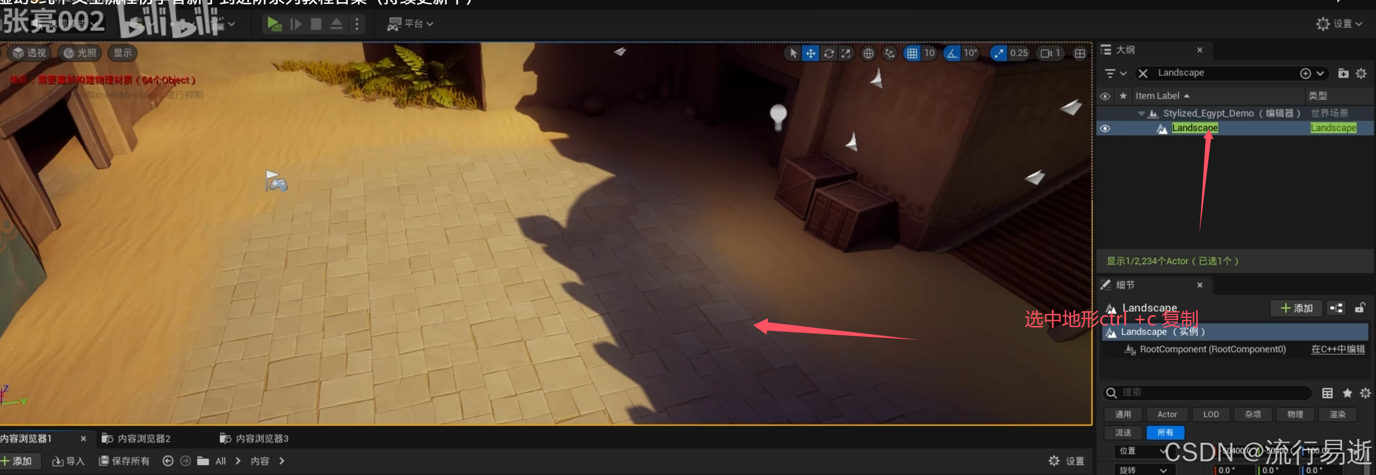Select RootComponent (RootComponent0) row
Screen dimensions: 1376x475
pos(1212,349)
